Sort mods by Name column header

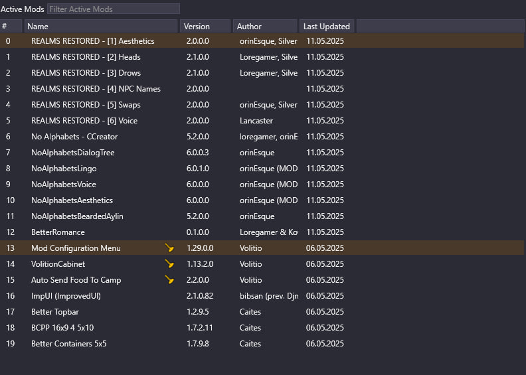[x=101, y=26]
